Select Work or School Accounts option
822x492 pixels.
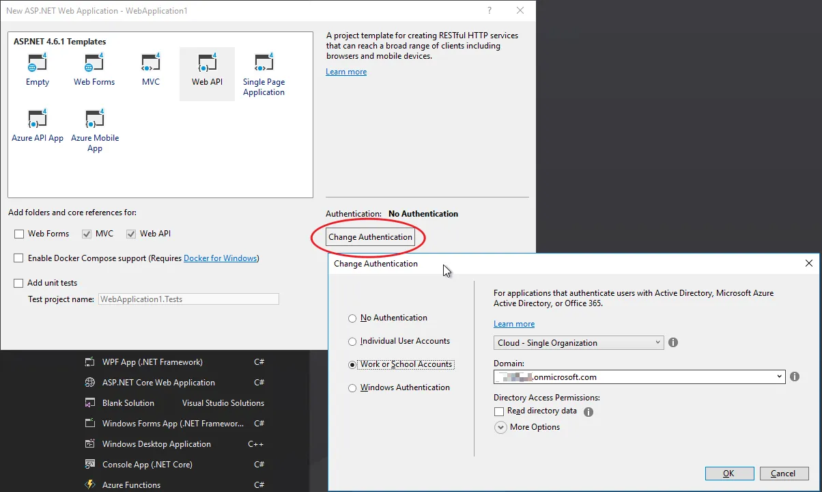click(x=352, y=365)
